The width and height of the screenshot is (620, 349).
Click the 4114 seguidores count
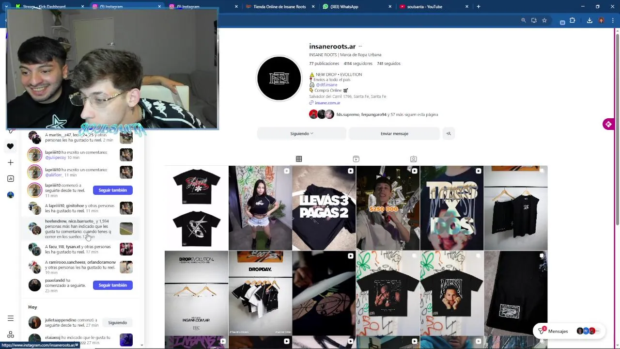click(x=358, y=63)
